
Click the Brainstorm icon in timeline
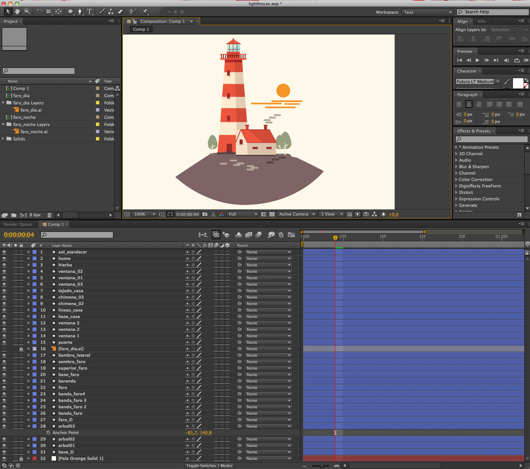pyautogui.click(x=271, y=235)
